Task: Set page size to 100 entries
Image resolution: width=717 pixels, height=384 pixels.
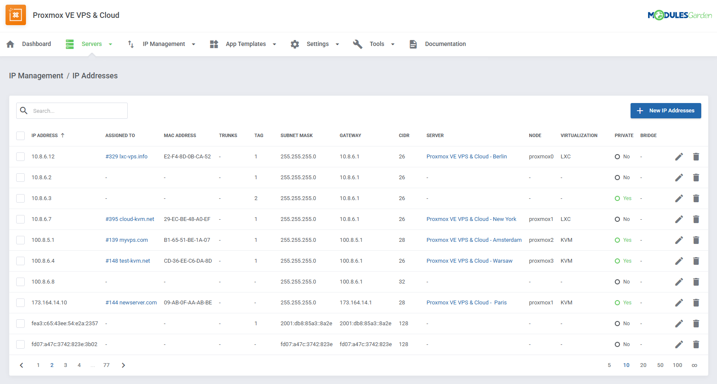Action: click(x=677, y=365)
